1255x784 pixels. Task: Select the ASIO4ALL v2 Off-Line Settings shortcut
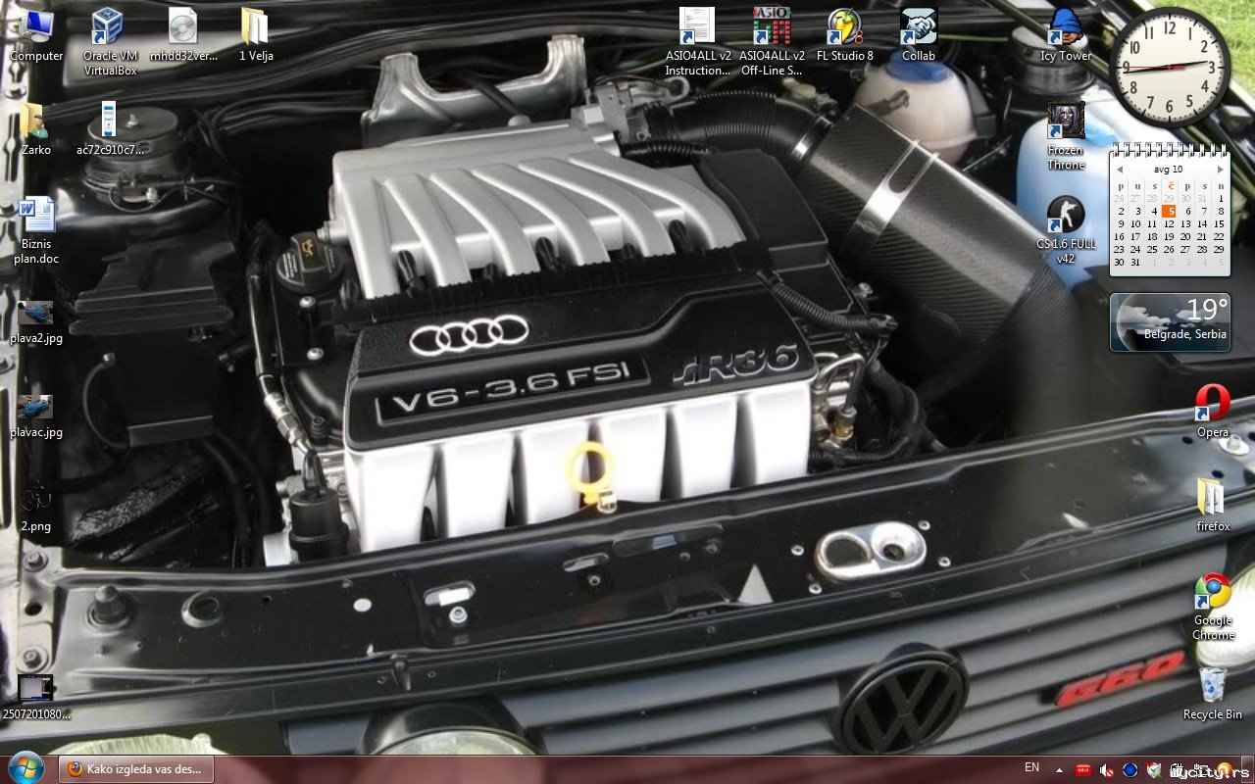[x=772, y=42]
